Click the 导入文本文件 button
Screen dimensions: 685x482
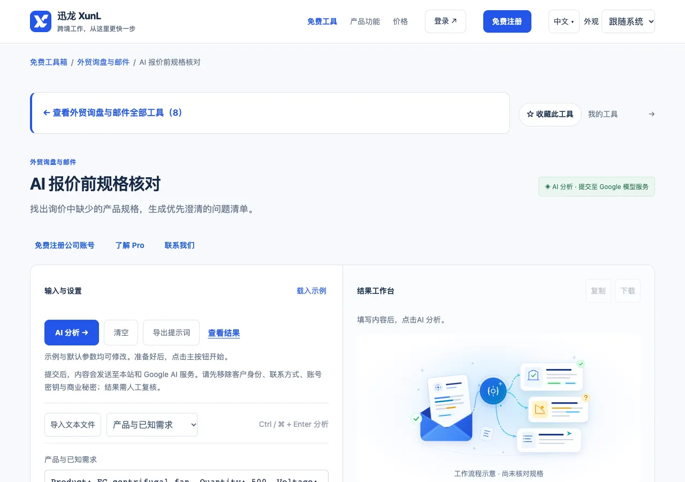(73, 425)
